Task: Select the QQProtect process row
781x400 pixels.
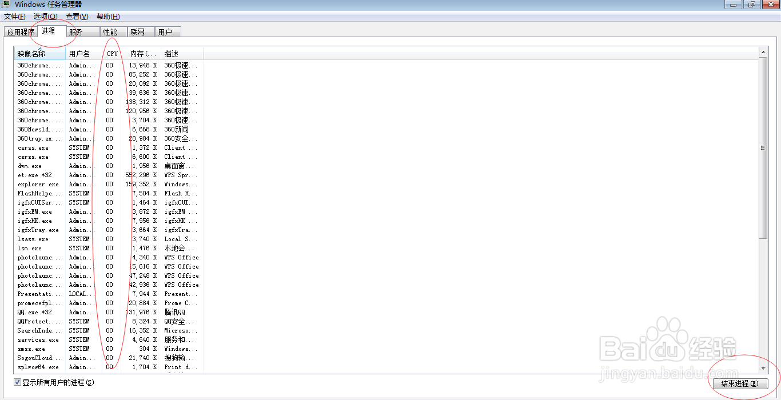Action: 109,321
